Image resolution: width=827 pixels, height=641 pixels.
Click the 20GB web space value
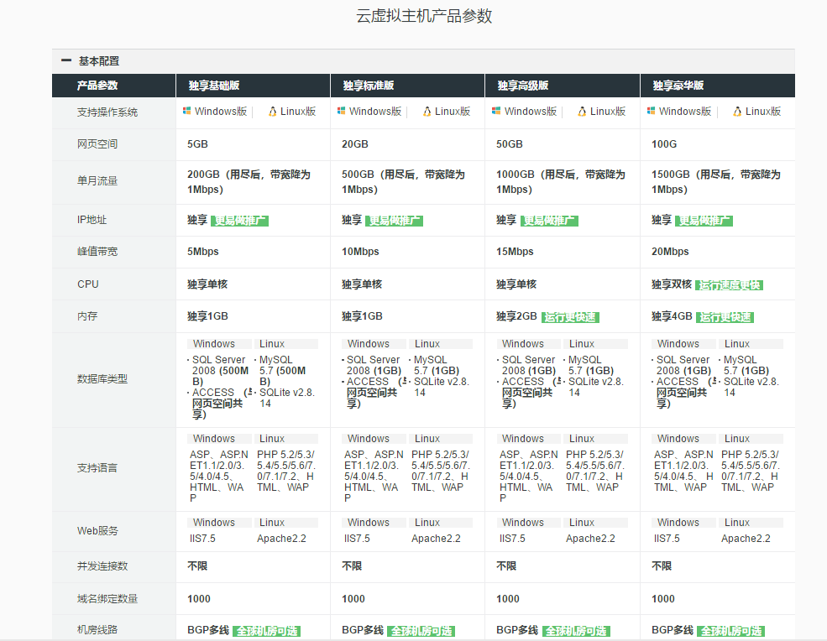click(355, 144)
